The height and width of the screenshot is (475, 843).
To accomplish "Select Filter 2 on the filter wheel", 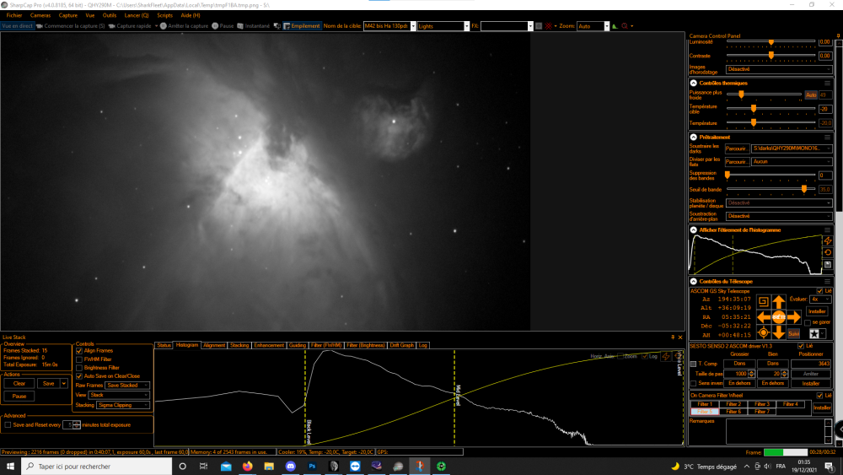I will tap(733, 404).
